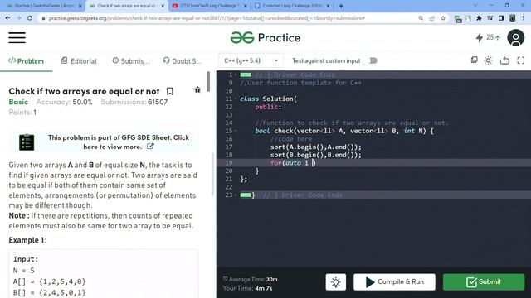Open the external link icon for SDE Sheet
The width and height of the screenshot is (531, 298).
[x=150, y=147]
